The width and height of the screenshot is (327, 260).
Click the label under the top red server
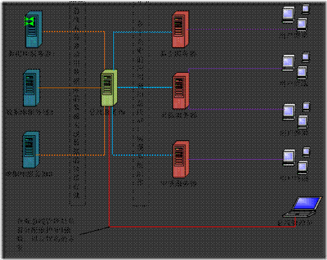click(178, 53)
